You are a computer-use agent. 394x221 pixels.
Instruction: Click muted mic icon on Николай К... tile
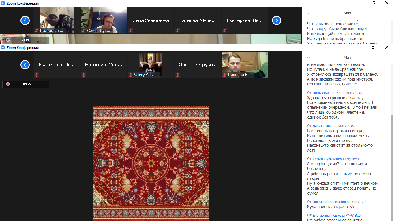click(225, 75)
